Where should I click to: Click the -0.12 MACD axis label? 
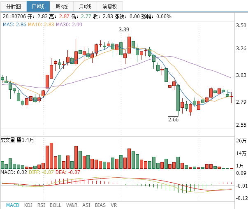[x=242, y=198]
